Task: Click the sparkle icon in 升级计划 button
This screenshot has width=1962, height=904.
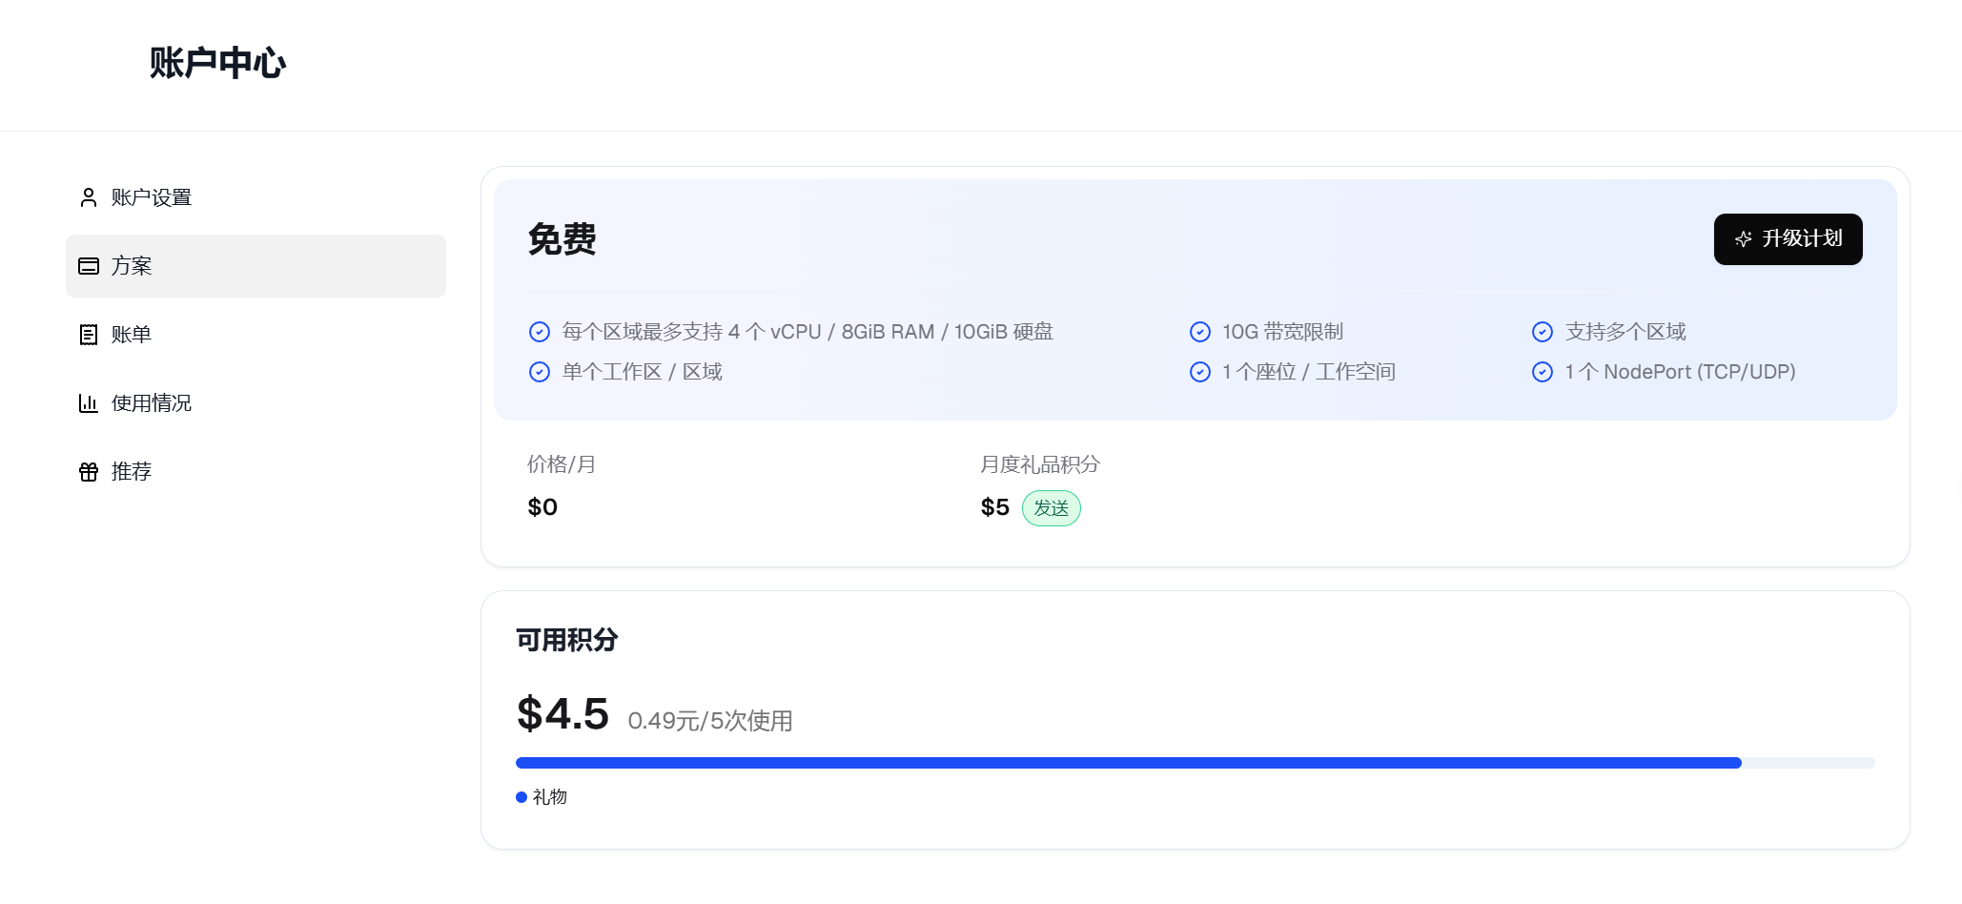Action: point(1743,239)
